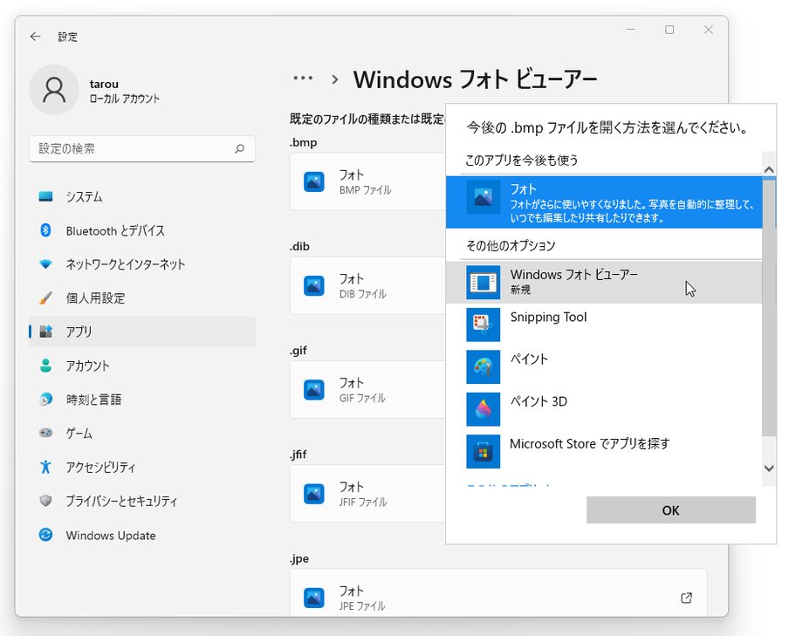789x636 pixels.
Task: Click the アクセシビリティ figure icon
Action: (x=45, y=467)
